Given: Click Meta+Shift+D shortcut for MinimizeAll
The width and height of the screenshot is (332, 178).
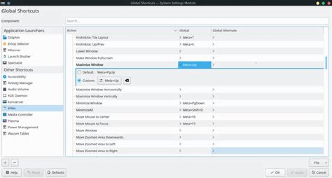Looking at the screenshot, I should pyautogui.click(x=193, y=110).
